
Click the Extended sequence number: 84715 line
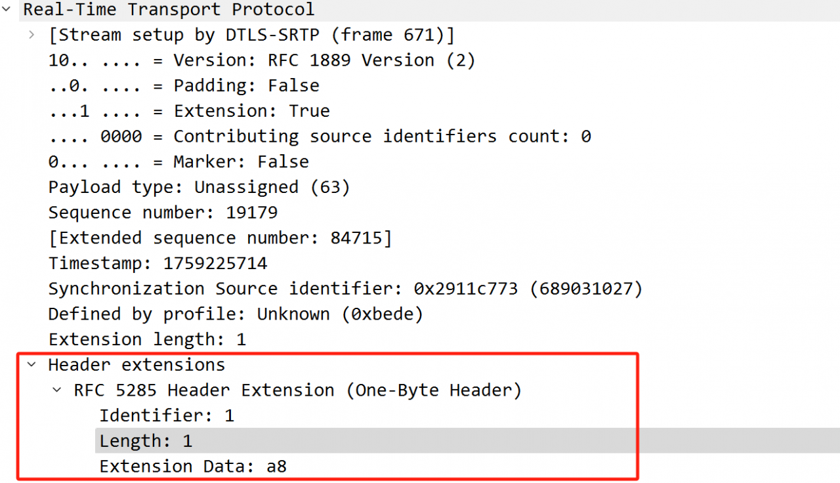click(219, 238)
